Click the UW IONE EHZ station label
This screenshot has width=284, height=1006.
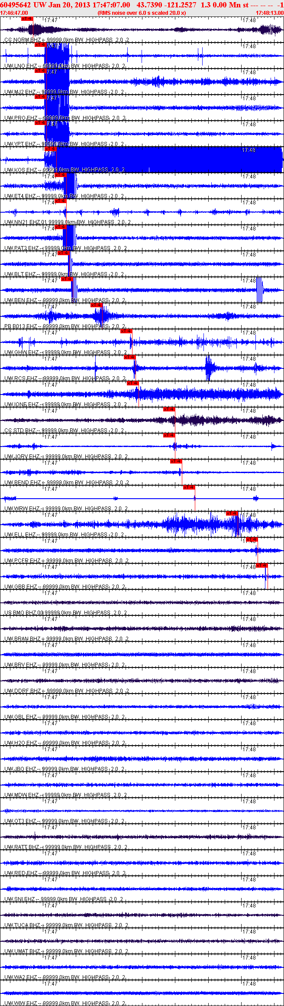pos(65,404)
